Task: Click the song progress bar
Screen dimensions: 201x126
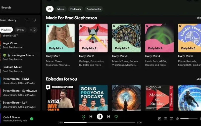Action: [x=99, y=122]
